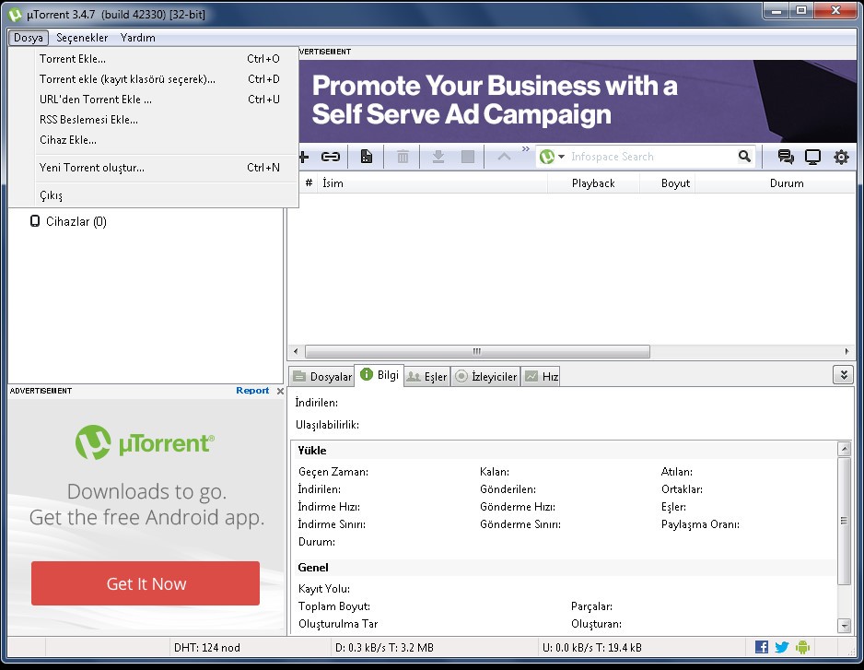
Task: Click the search magnifier icon
Action: (x=744, y=157)
